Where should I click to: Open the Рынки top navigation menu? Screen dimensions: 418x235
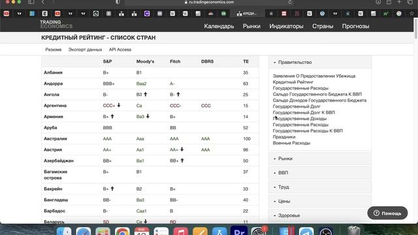251,26
